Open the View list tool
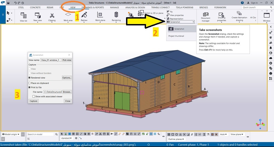This screenshot has width=274, height=147. [24, 15]
